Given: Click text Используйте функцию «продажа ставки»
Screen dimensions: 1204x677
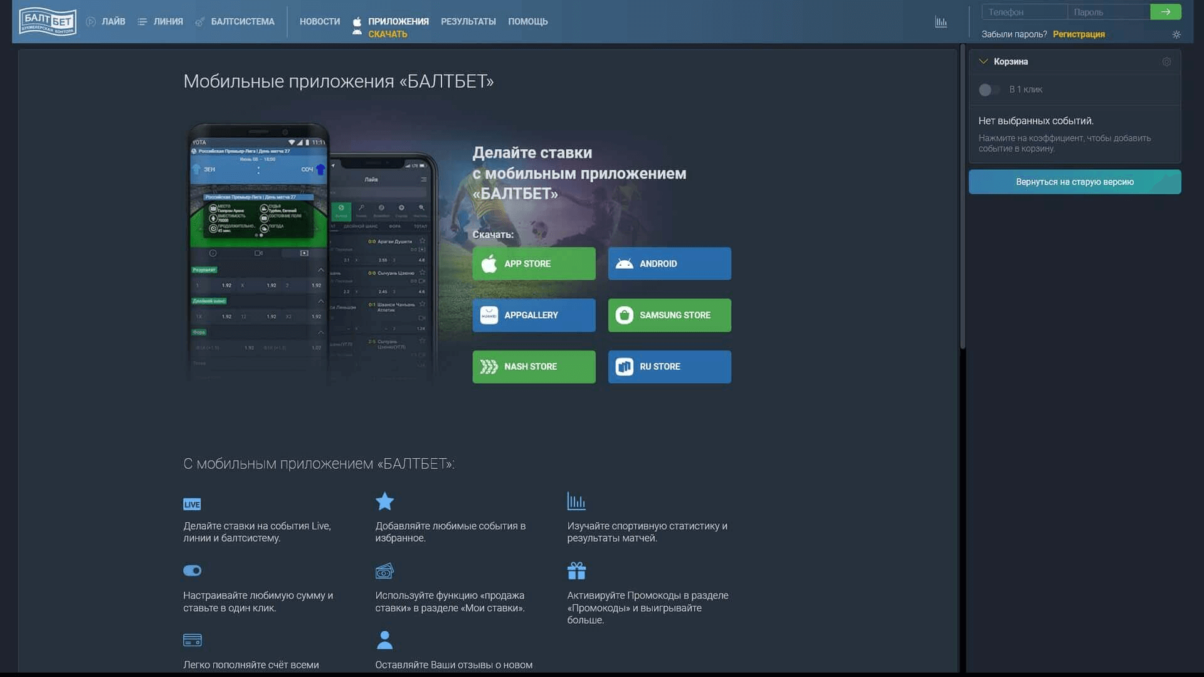Looking at the screenshot, I should pos(450,601).
